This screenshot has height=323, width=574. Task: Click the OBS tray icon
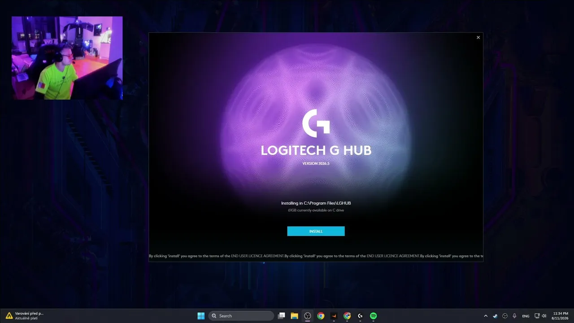coord(505,316)
